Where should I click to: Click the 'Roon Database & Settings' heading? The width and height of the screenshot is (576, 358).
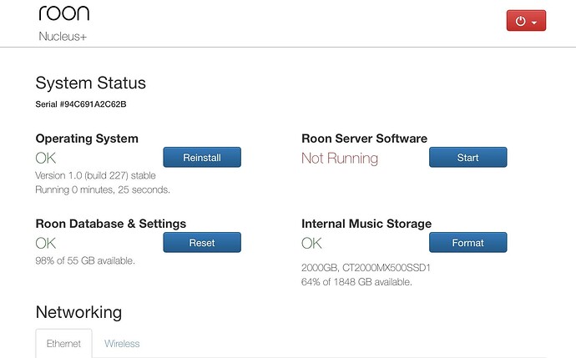[111, 224]
